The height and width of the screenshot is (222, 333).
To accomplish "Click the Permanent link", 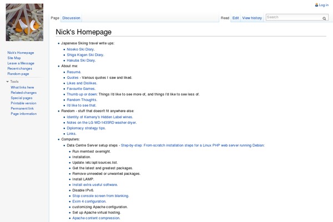I will pos(22,109).
